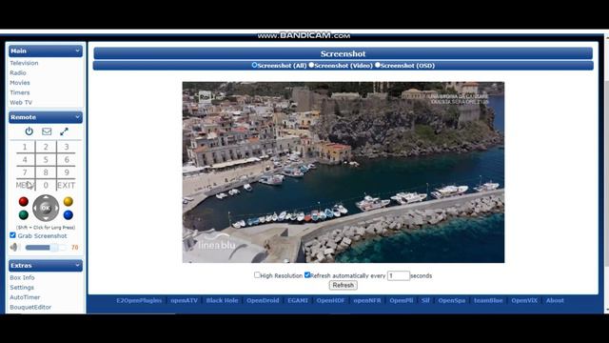Click remote number key 9
Image resolution: width=609 pixels, height=343 pixels.
click(x=67, y=172)
